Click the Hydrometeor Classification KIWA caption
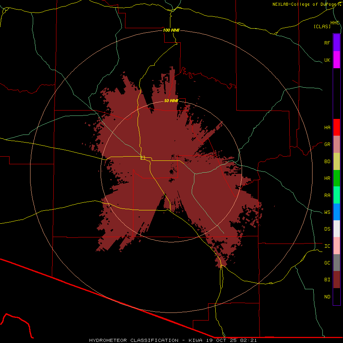This screenshot has width=343, height=343. [173, 340]
